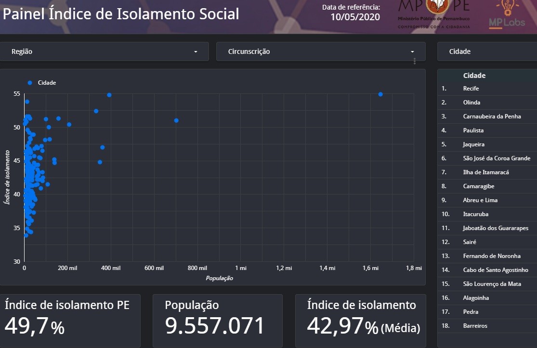Click Ilha de Itamaracá in the list
Image resolution: width=537 pixels, height=348 pixels.
[487, 172]
